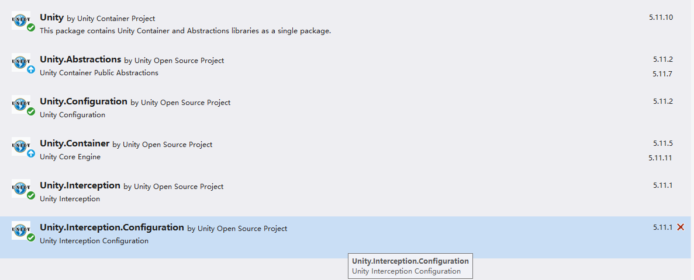Screen dimensions: 694x280
Task: Click the Unity.Abstractions package logo icon
Action: tap(20, 62)
